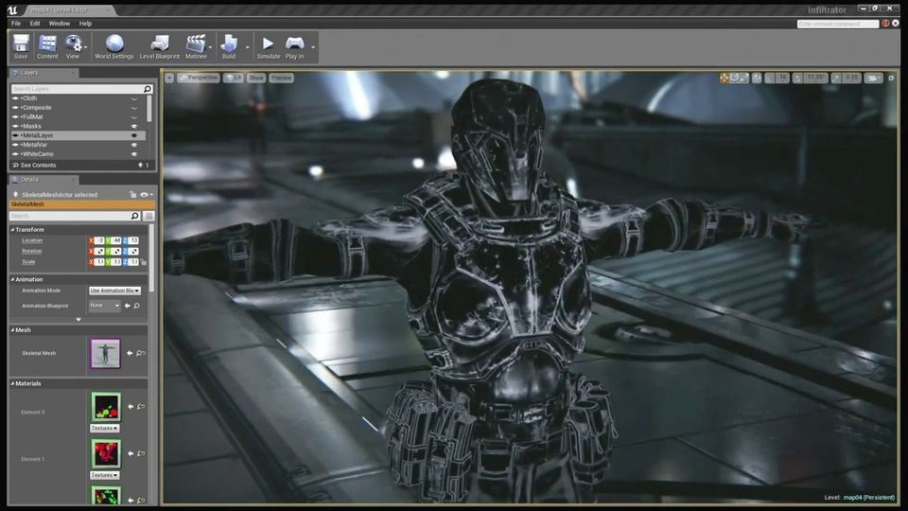Collapse the Animation section
This screenshot has height=511, width=908.
(12, 279)
